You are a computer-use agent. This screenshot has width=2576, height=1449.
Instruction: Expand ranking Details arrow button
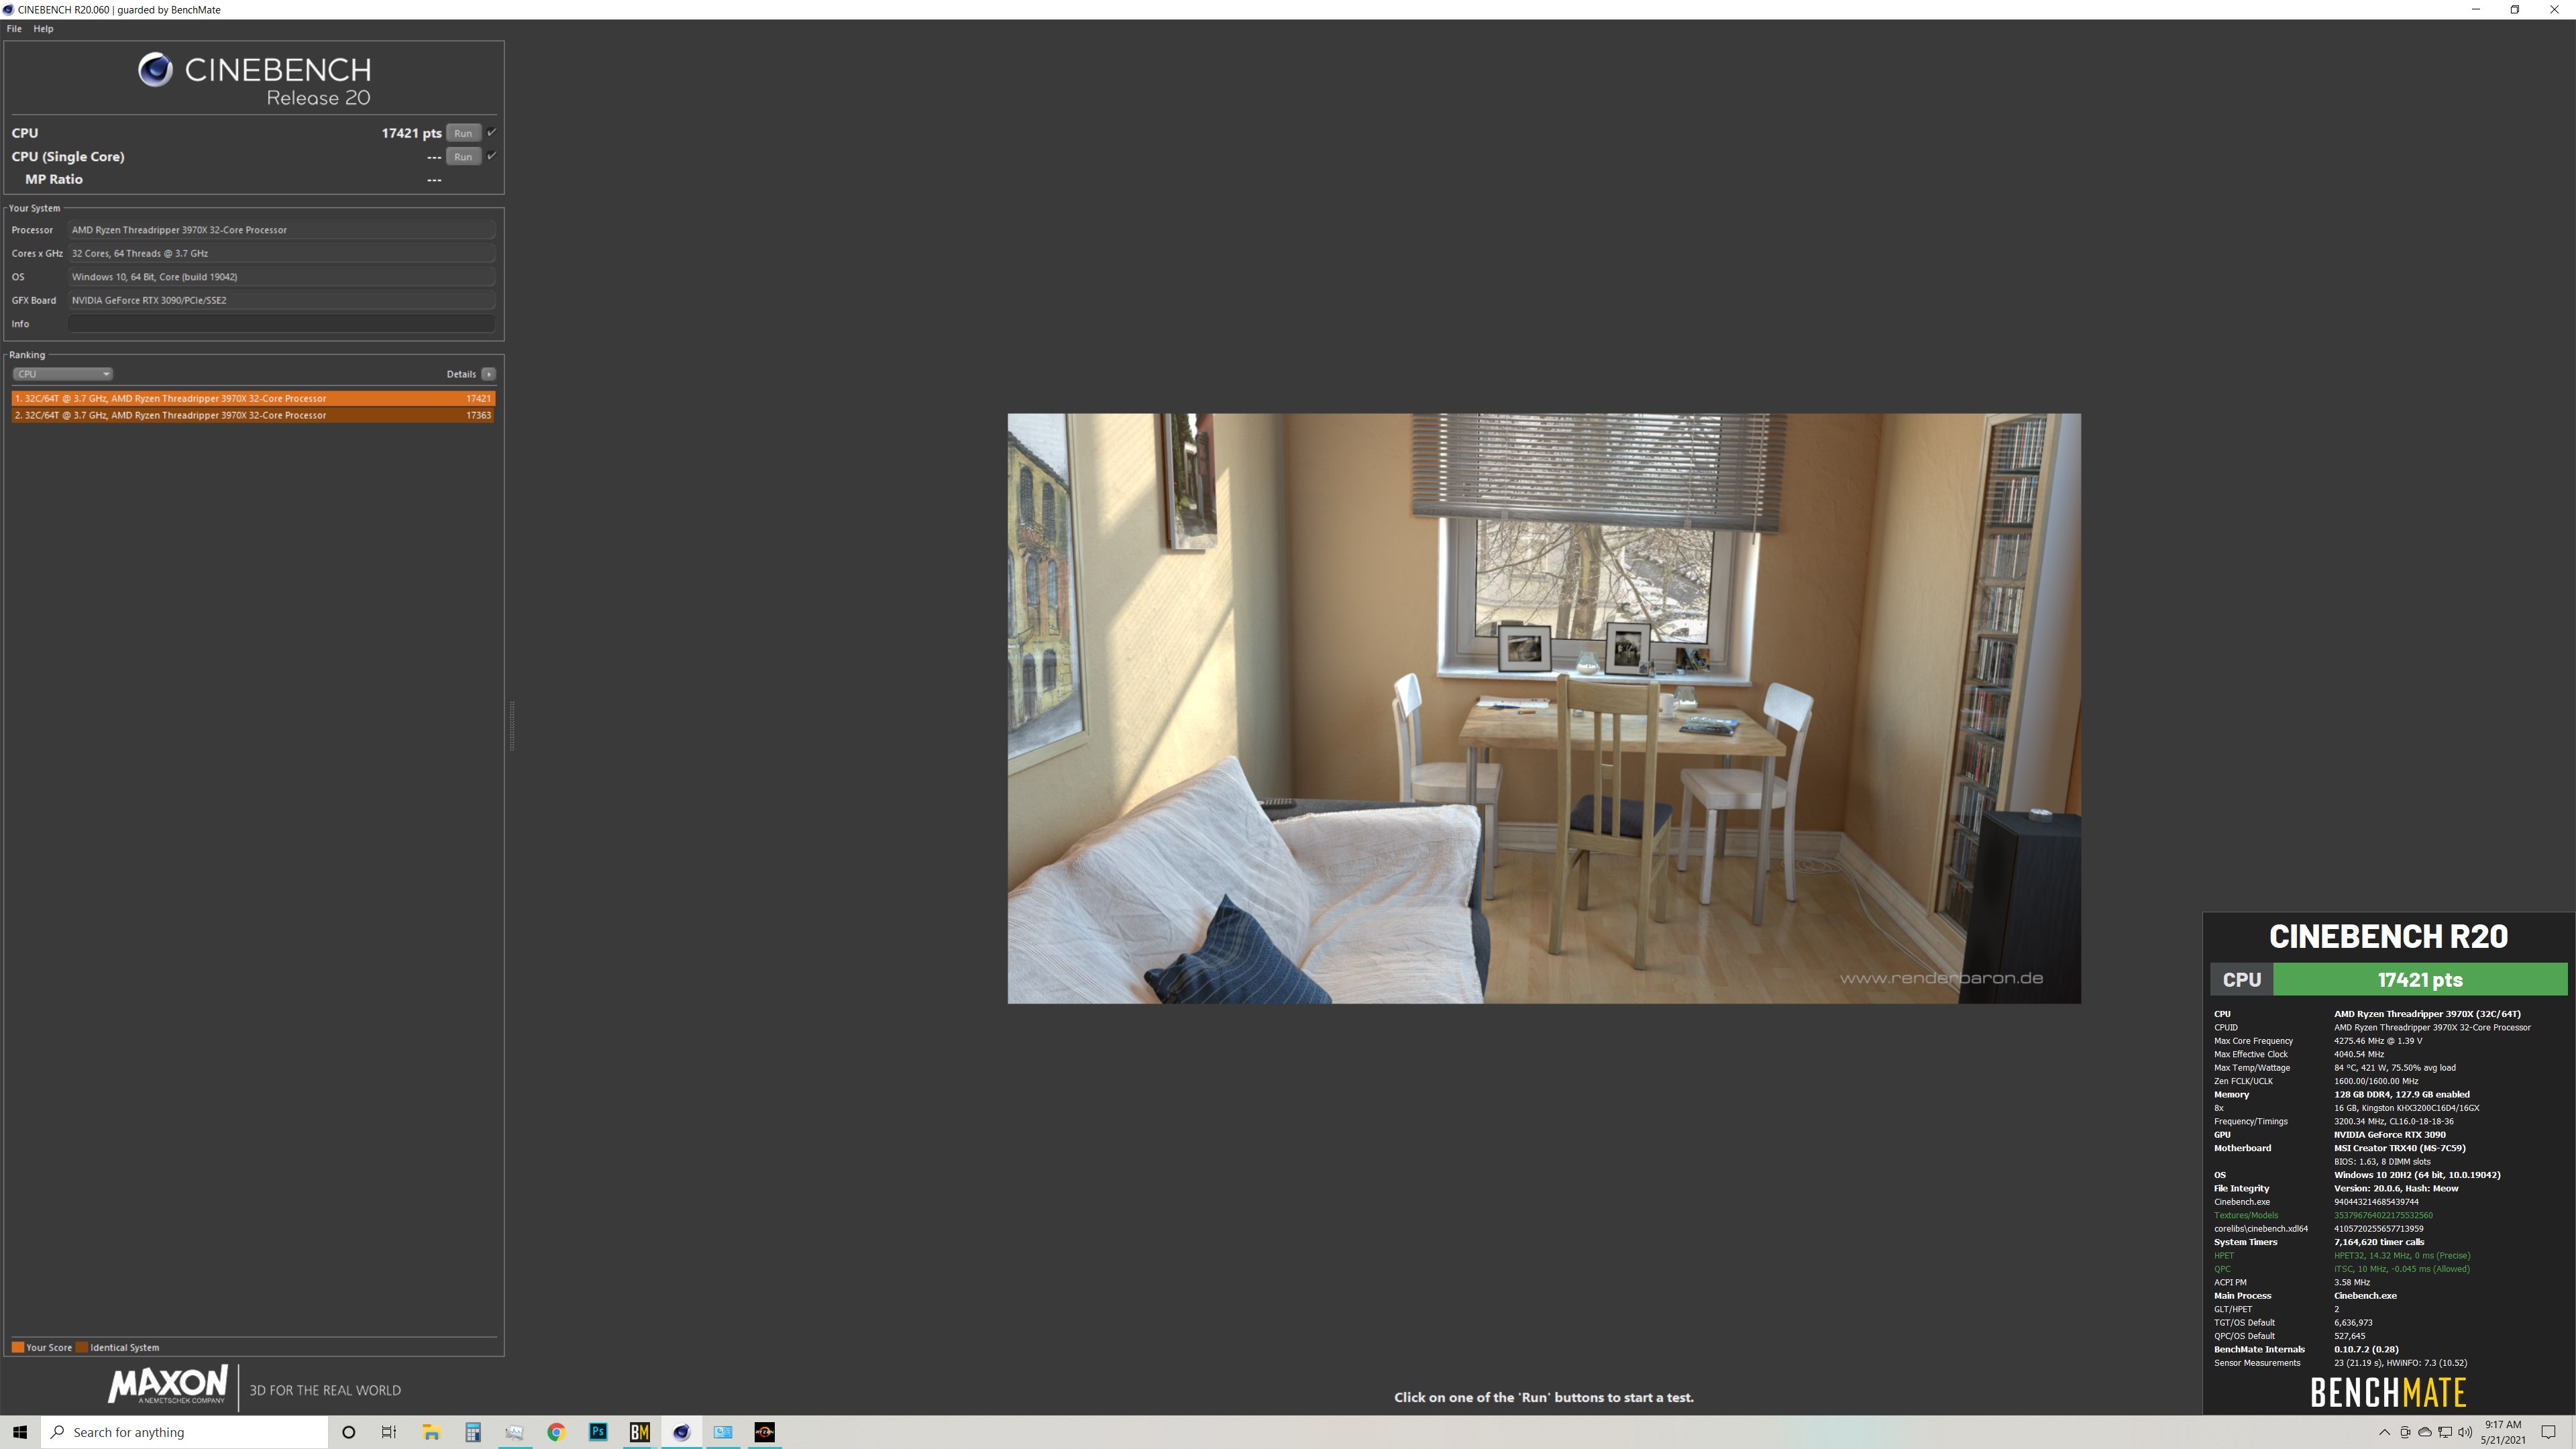tap(488, 374)
